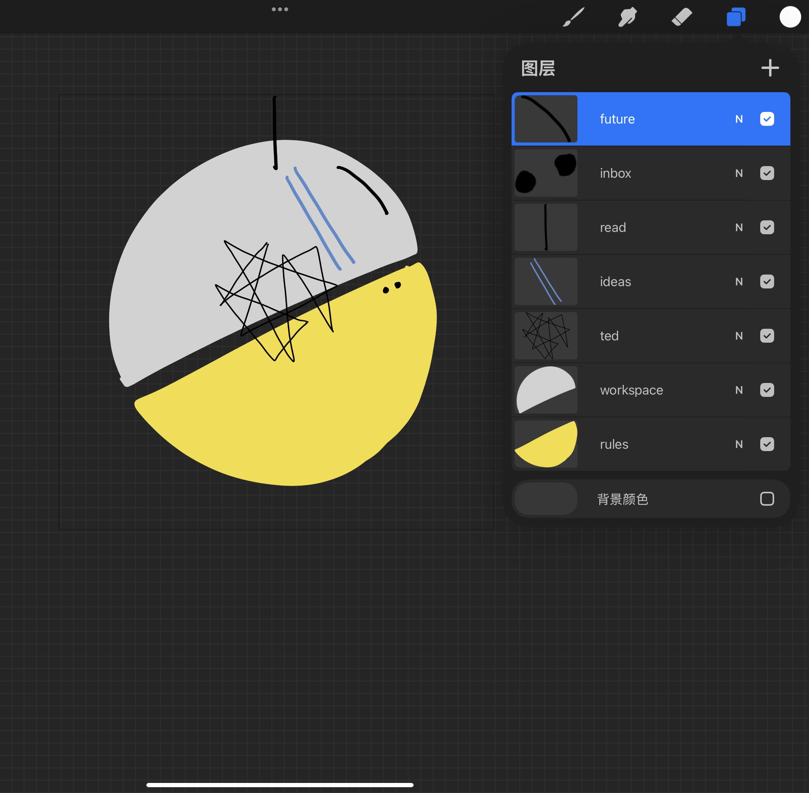Uncheck visibility of the 'rules' layer
The image size is (809, 793).
point(767,445)
